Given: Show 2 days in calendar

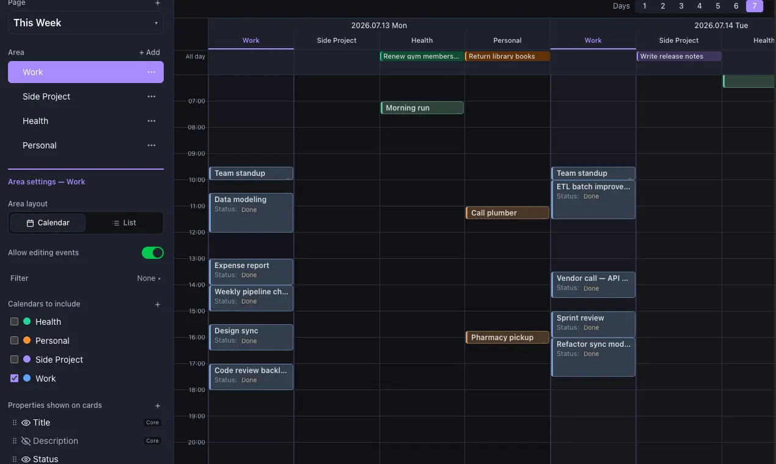Looking at the screenshot, I should point(663,6).
